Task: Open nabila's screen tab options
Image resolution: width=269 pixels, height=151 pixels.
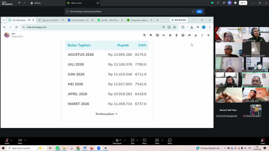Action: pyautogui.click(x=98, y=3)
